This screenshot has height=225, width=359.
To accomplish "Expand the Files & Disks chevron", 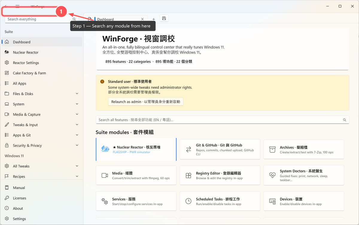I will click(x=77, y=94).
